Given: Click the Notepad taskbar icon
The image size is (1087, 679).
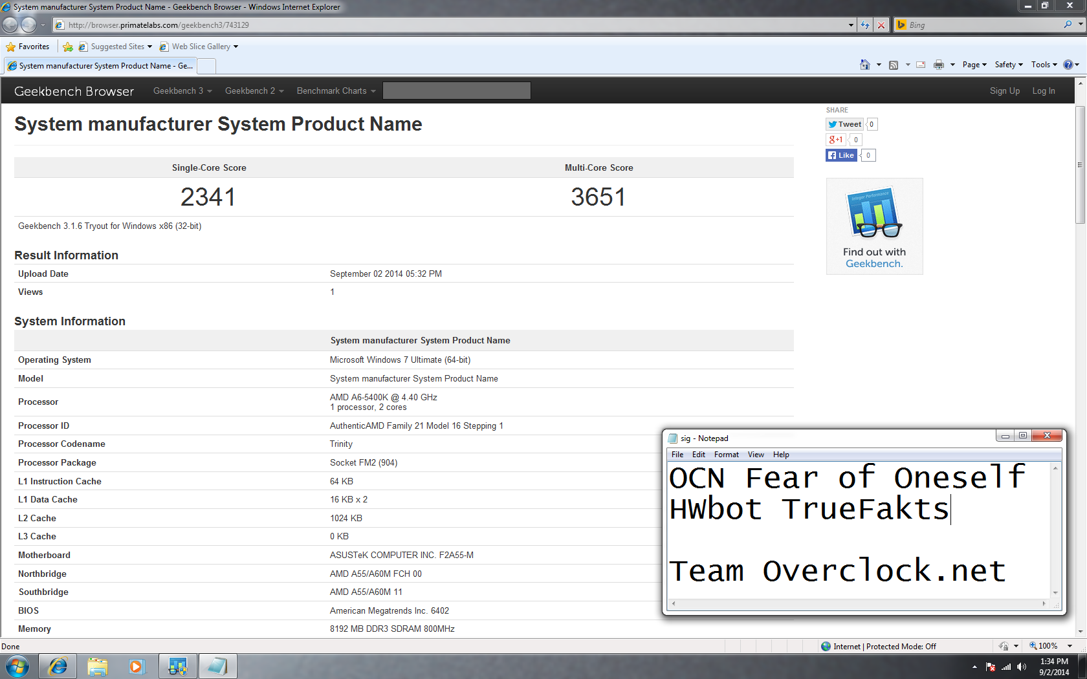Looking at the screenshot, I should point(217,666).
